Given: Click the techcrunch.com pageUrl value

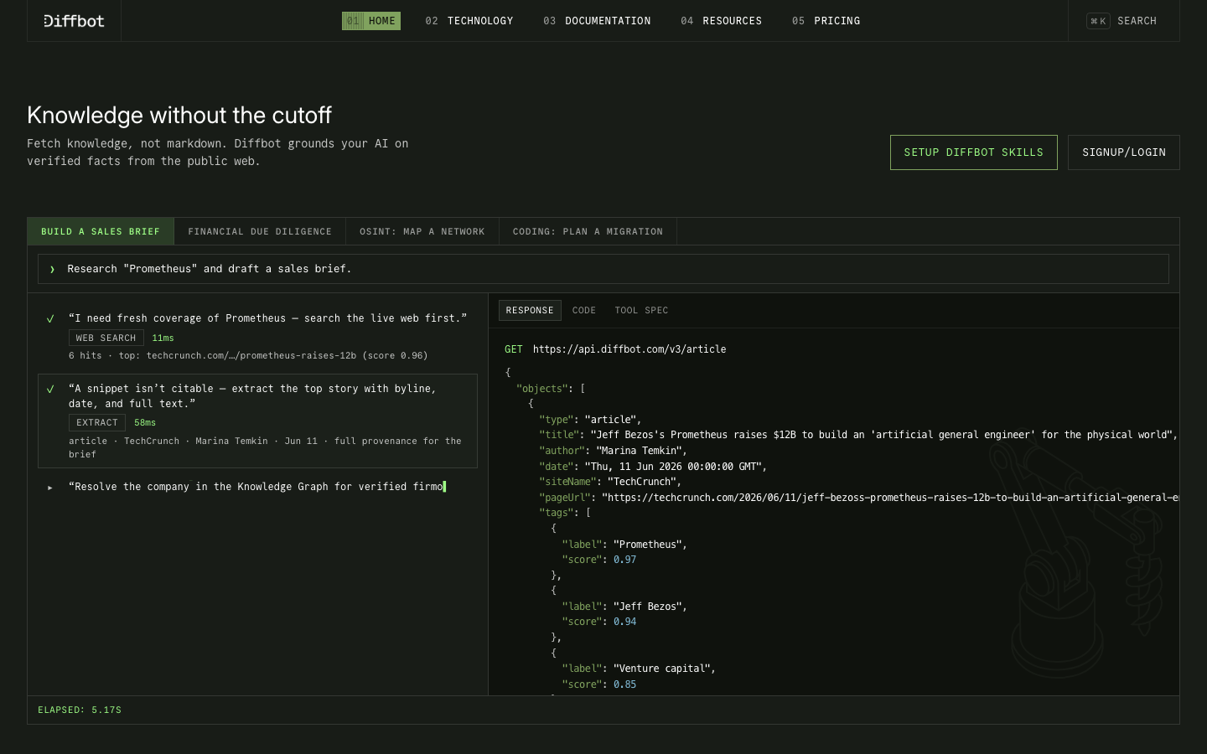Looking at the screenshot, I should click(x=890, y=498).
